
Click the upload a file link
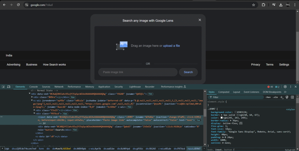[x=171, y=46]
